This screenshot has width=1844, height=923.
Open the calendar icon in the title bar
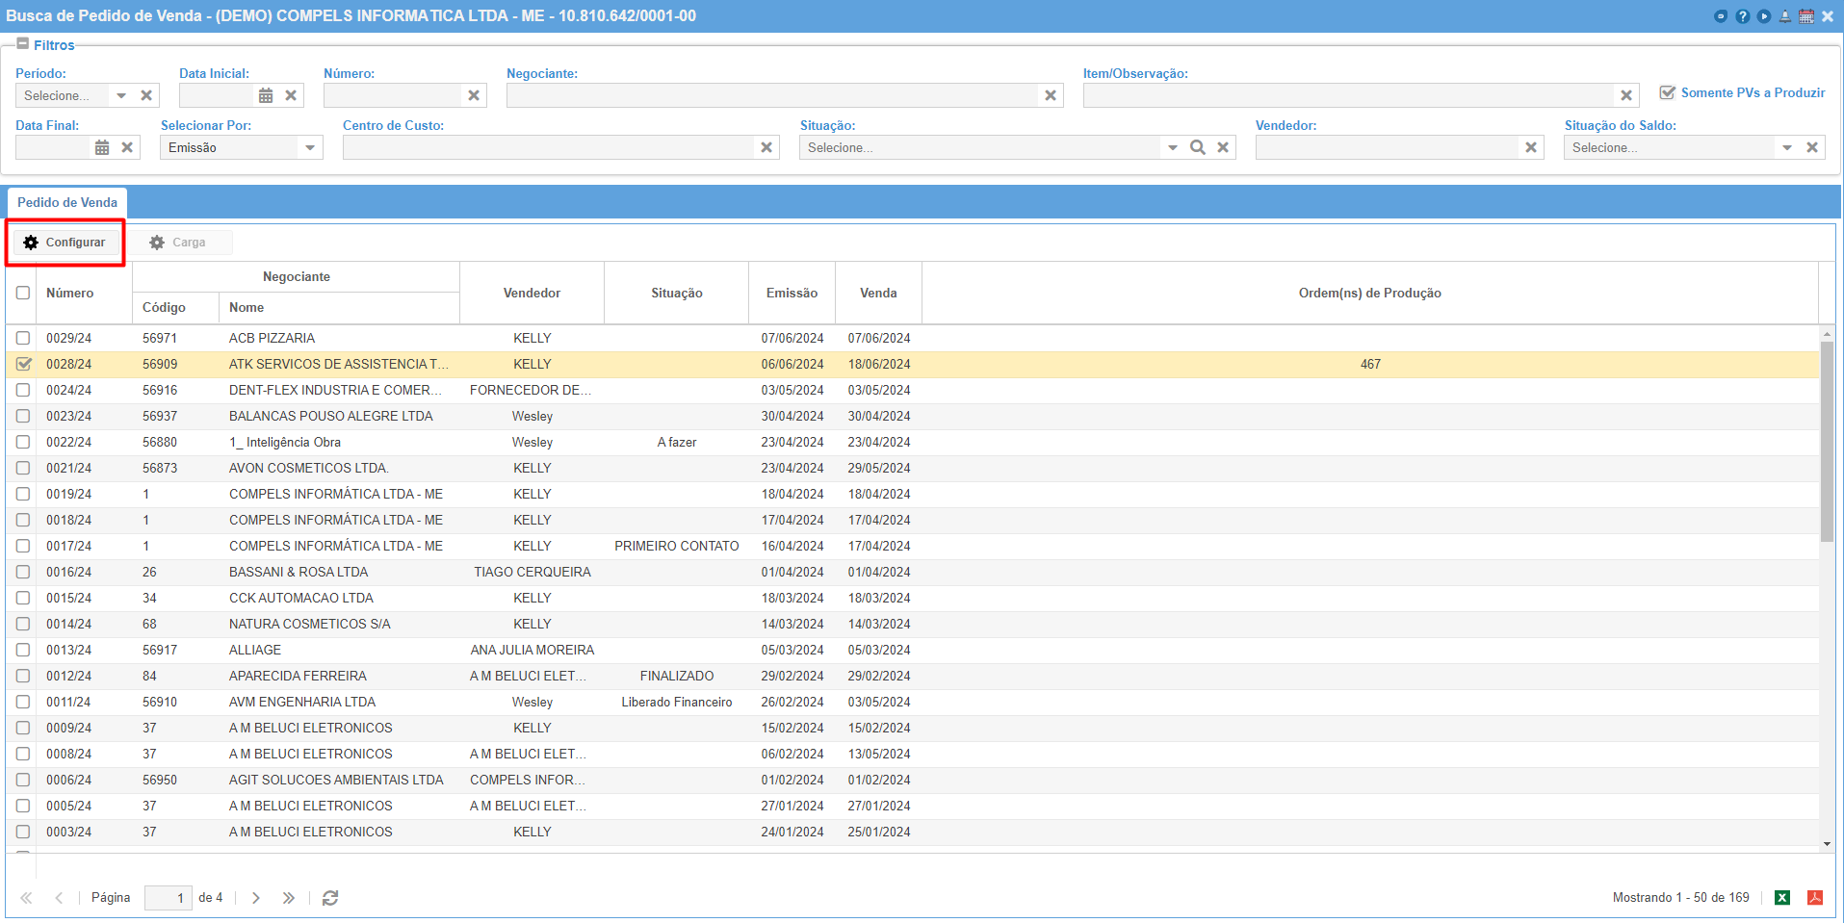pos(1806,16)
